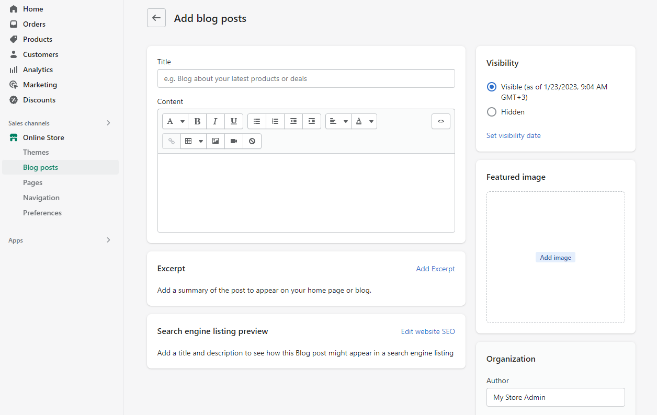Insert a bulleted list

(x=257, y=121)
